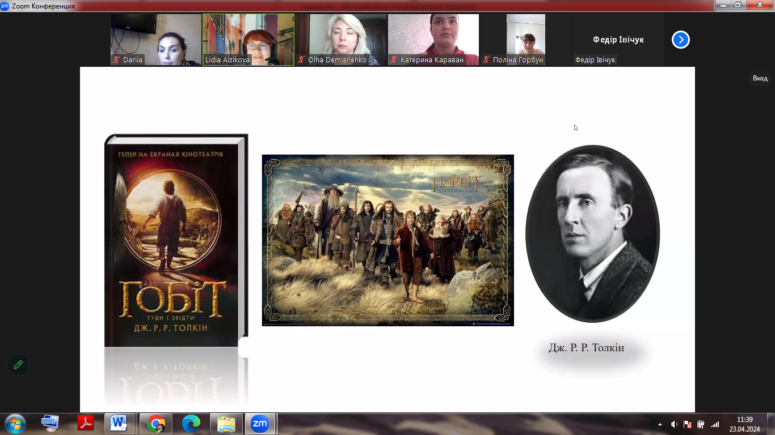
Task: Click the power plug tray icon
Action: 701,424
